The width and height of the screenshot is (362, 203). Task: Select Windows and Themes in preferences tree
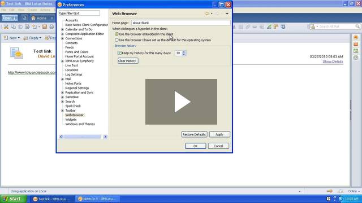(80, 124)
